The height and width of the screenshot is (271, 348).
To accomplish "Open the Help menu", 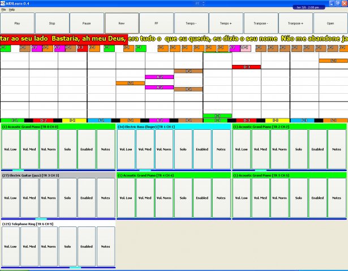I will [12, 10].
